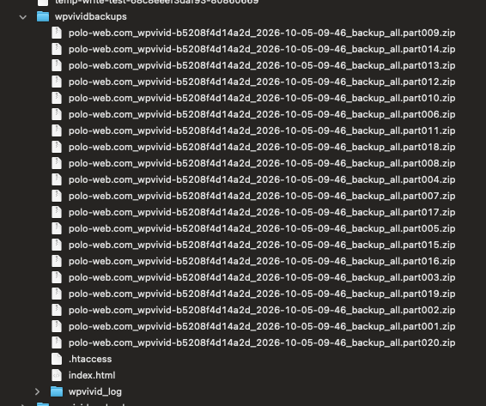Select the zip icon for part014.zip
Screen dimensions: 486x406
57,49
